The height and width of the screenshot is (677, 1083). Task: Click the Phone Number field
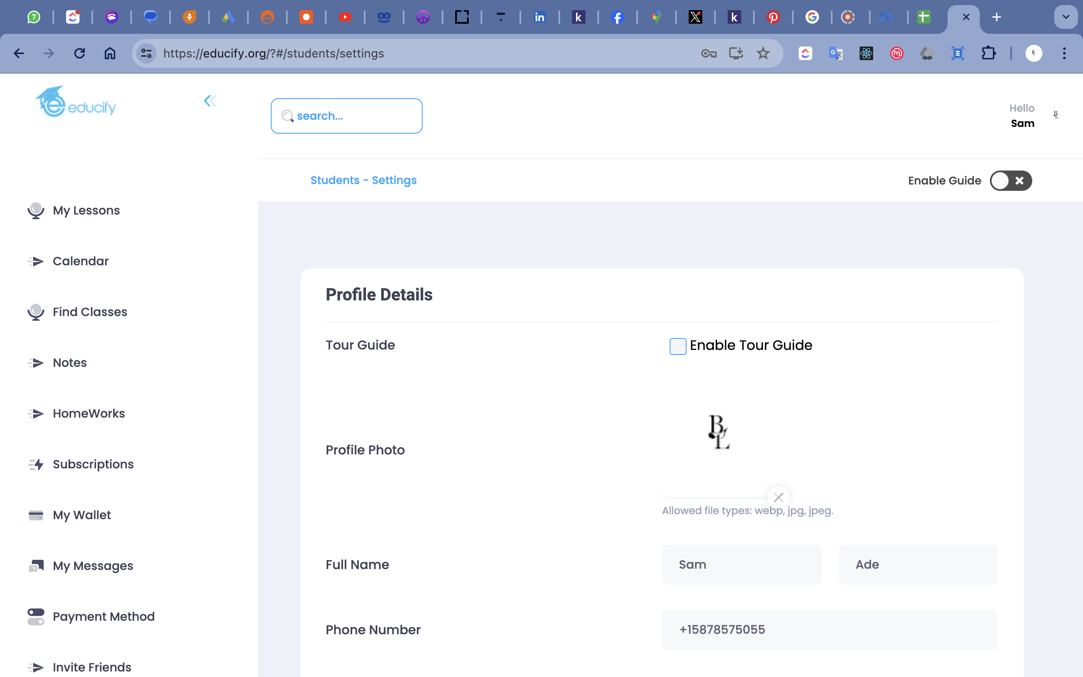point(830,630)
